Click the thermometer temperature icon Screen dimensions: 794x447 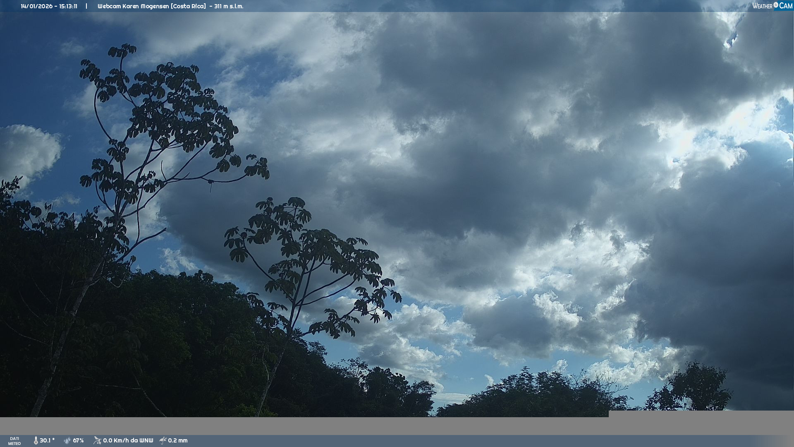(x=36, y=441)
